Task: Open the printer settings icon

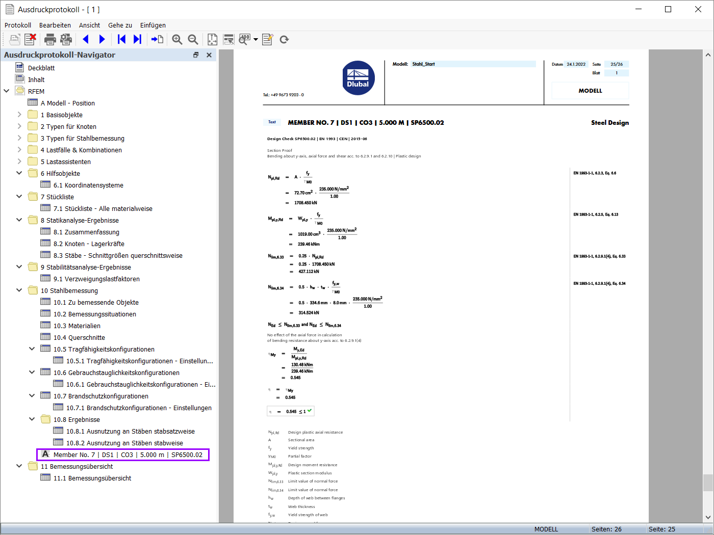Action: click(66, 39)
